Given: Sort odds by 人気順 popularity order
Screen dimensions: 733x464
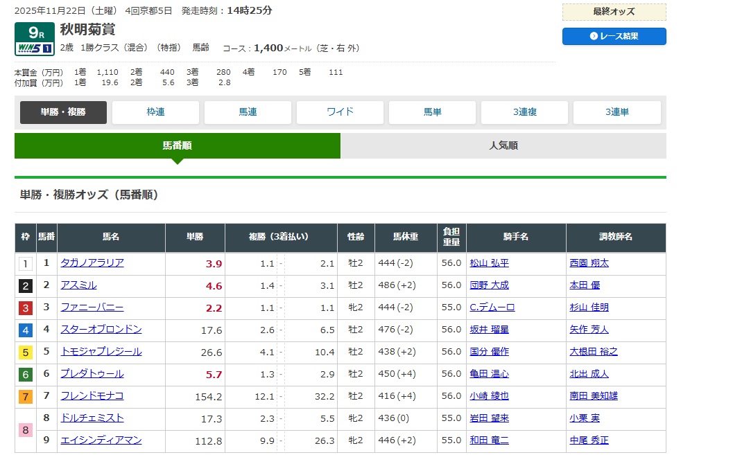Looking at the screenshot, I should pos(503,145).
